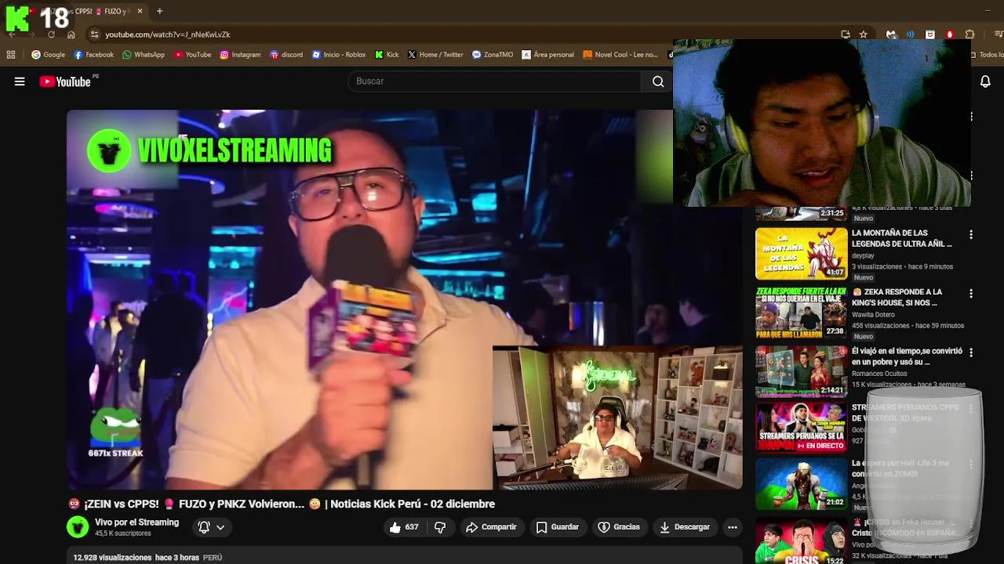The image size is (1004, 564).
Task: Click Compartir to share the video
Action: 491,527
